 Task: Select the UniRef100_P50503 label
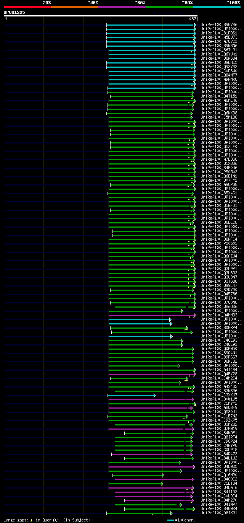click(x=218, y=243)
